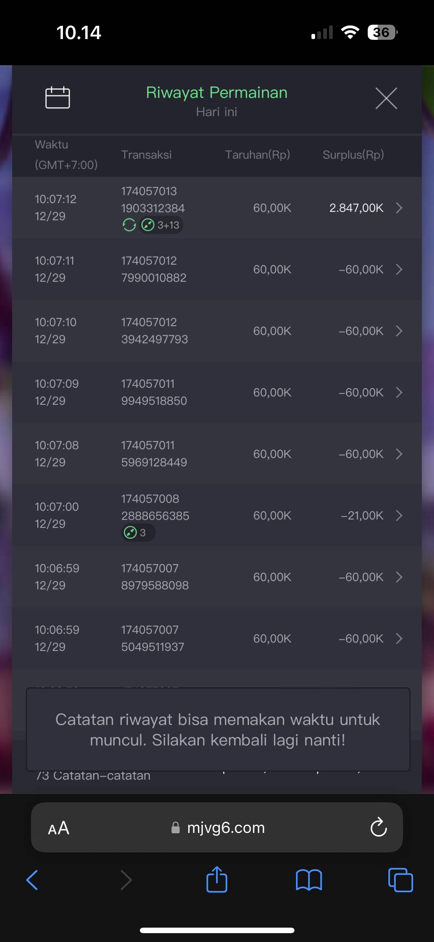Close the Riwayat Permainan panel
This screenshot has width=434, height=942.
pos(386,98)
